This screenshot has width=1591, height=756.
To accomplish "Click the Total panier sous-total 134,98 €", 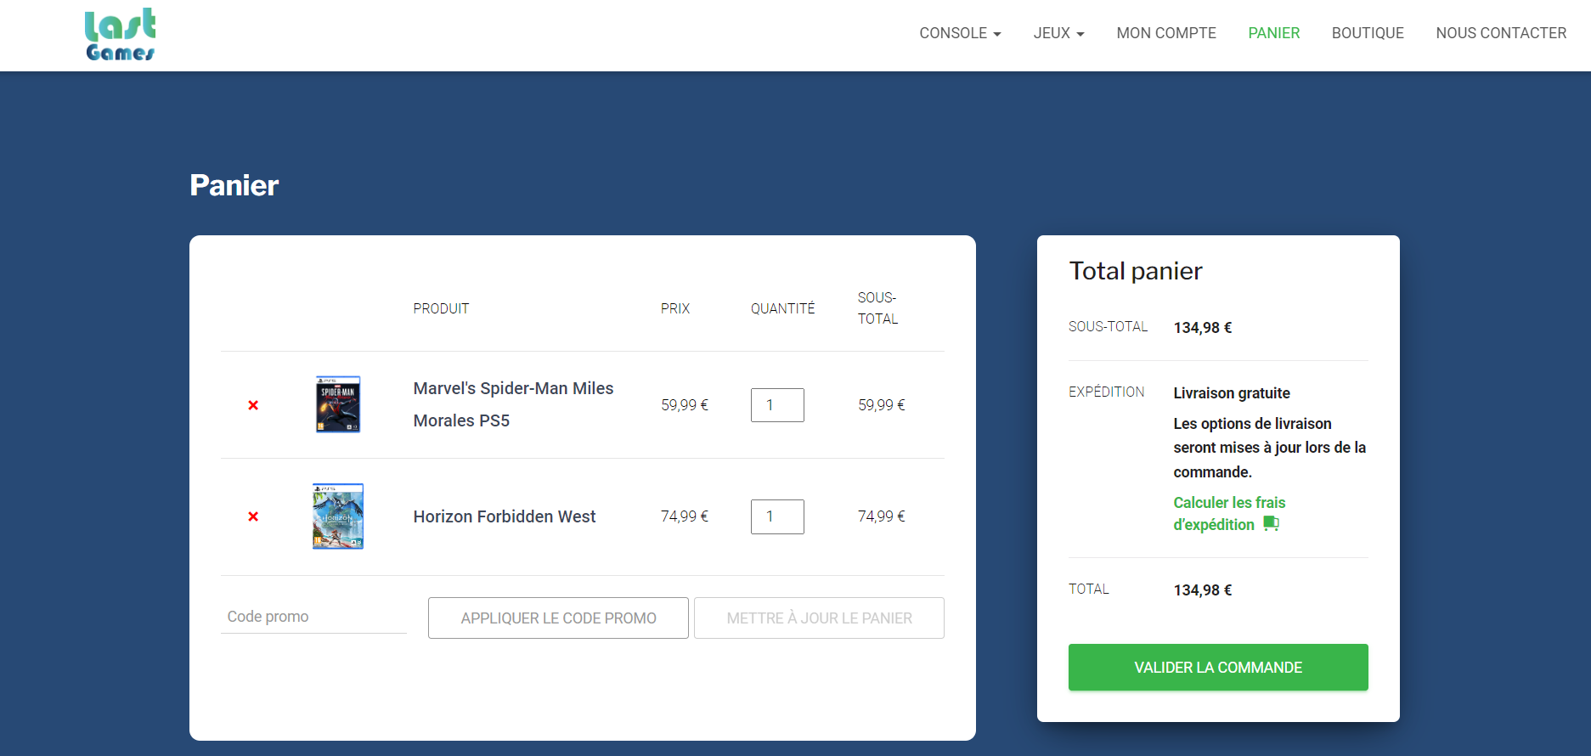I will (1203, 328).
